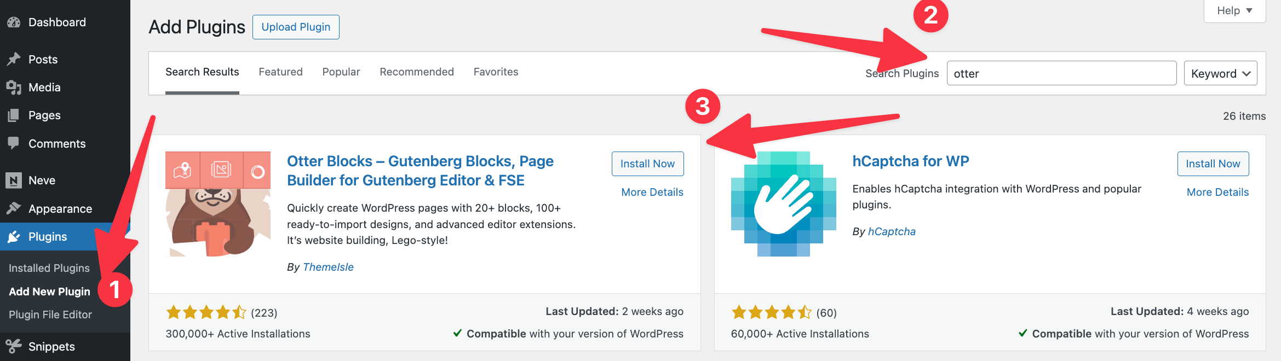Click the Snippets scissors icon

(x=15, y=346)
